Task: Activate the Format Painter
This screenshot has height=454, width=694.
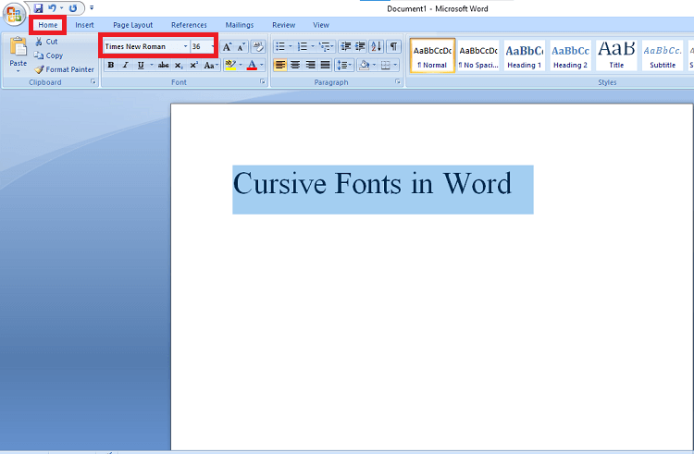Action: [65, 69]
